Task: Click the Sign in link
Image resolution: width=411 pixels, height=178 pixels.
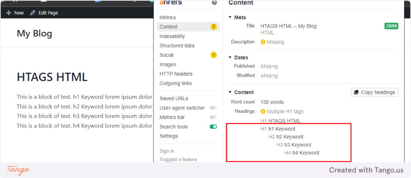Action: pyautogui.click(x=167, y=151)
